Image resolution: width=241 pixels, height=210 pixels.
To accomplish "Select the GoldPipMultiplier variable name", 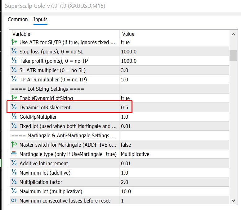I will click(38, 117).
